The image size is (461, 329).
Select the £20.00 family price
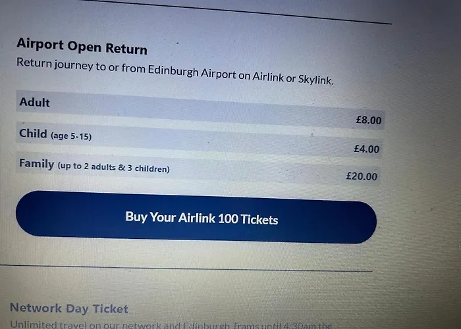point(362,176)
